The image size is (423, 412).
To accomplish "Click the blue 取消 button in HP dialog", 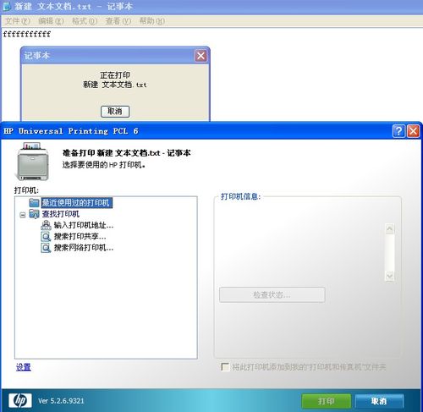I will pos(379,401).
